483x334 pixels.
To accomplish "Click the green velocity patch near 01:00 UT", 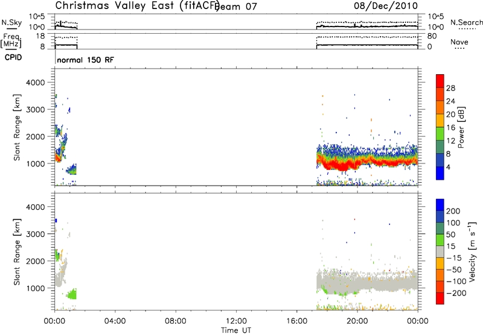I will click(72, 295).
